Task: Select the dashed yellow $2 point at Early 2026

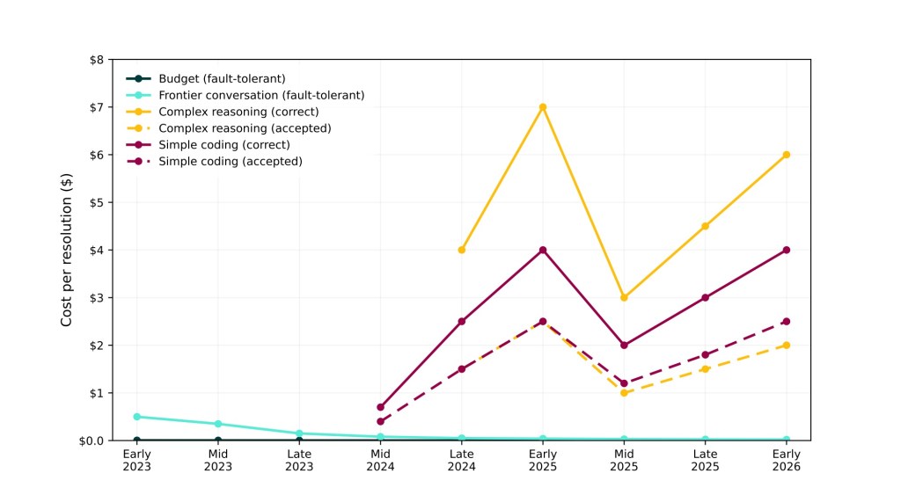Action: (x=786, y=346)
